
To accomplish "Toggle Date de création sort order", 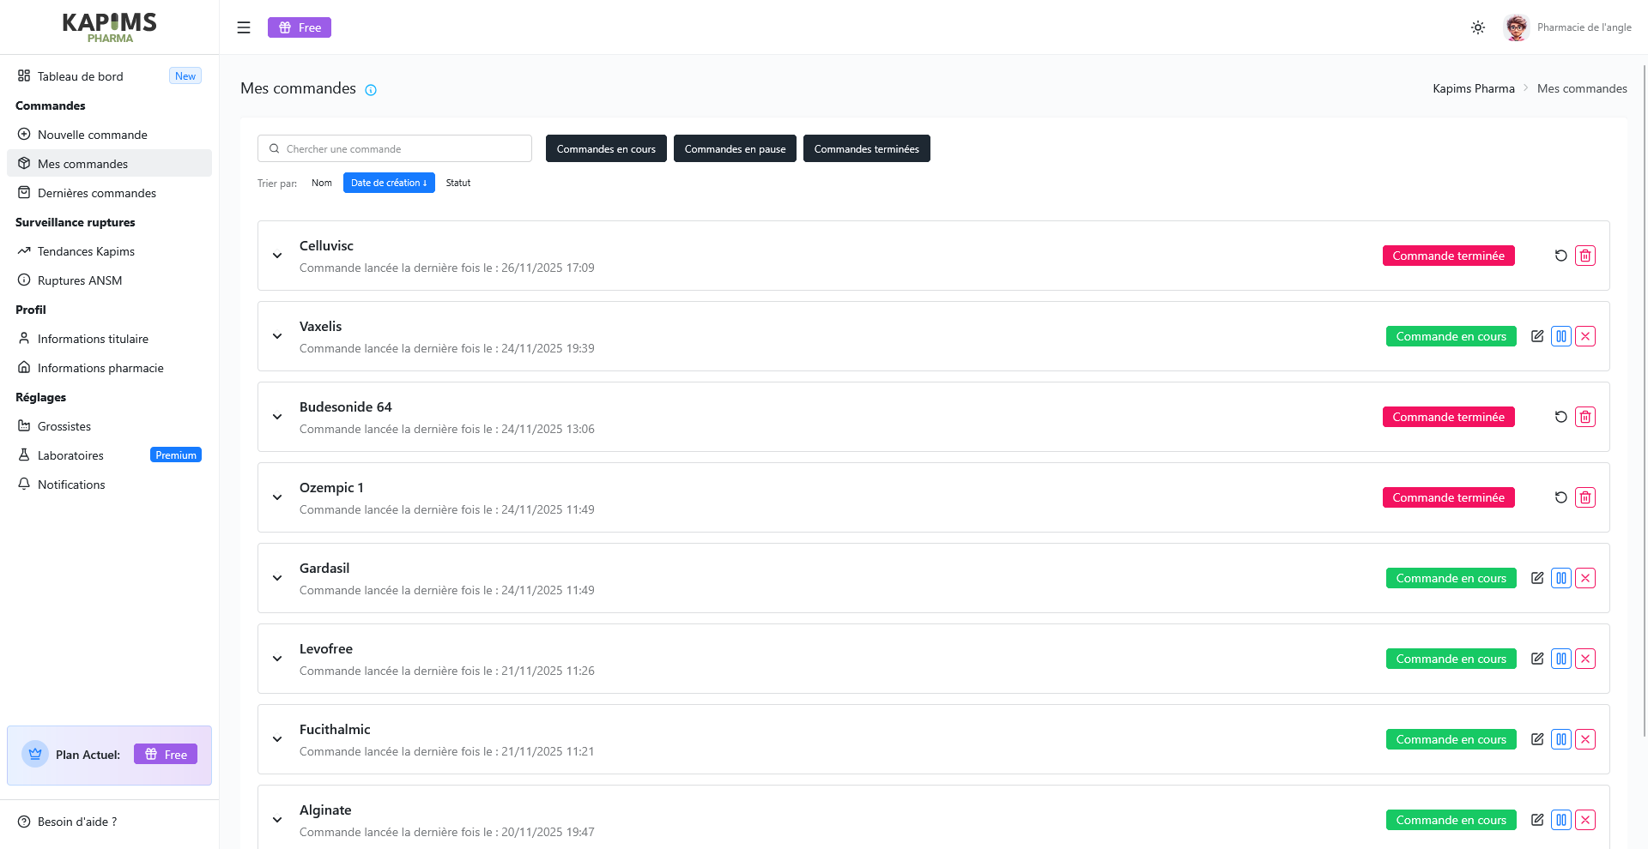I will click(389, 183).
